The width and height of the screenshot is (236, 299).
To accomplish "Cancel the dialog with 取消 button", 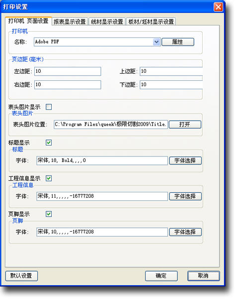I will [x=204, y=276].
